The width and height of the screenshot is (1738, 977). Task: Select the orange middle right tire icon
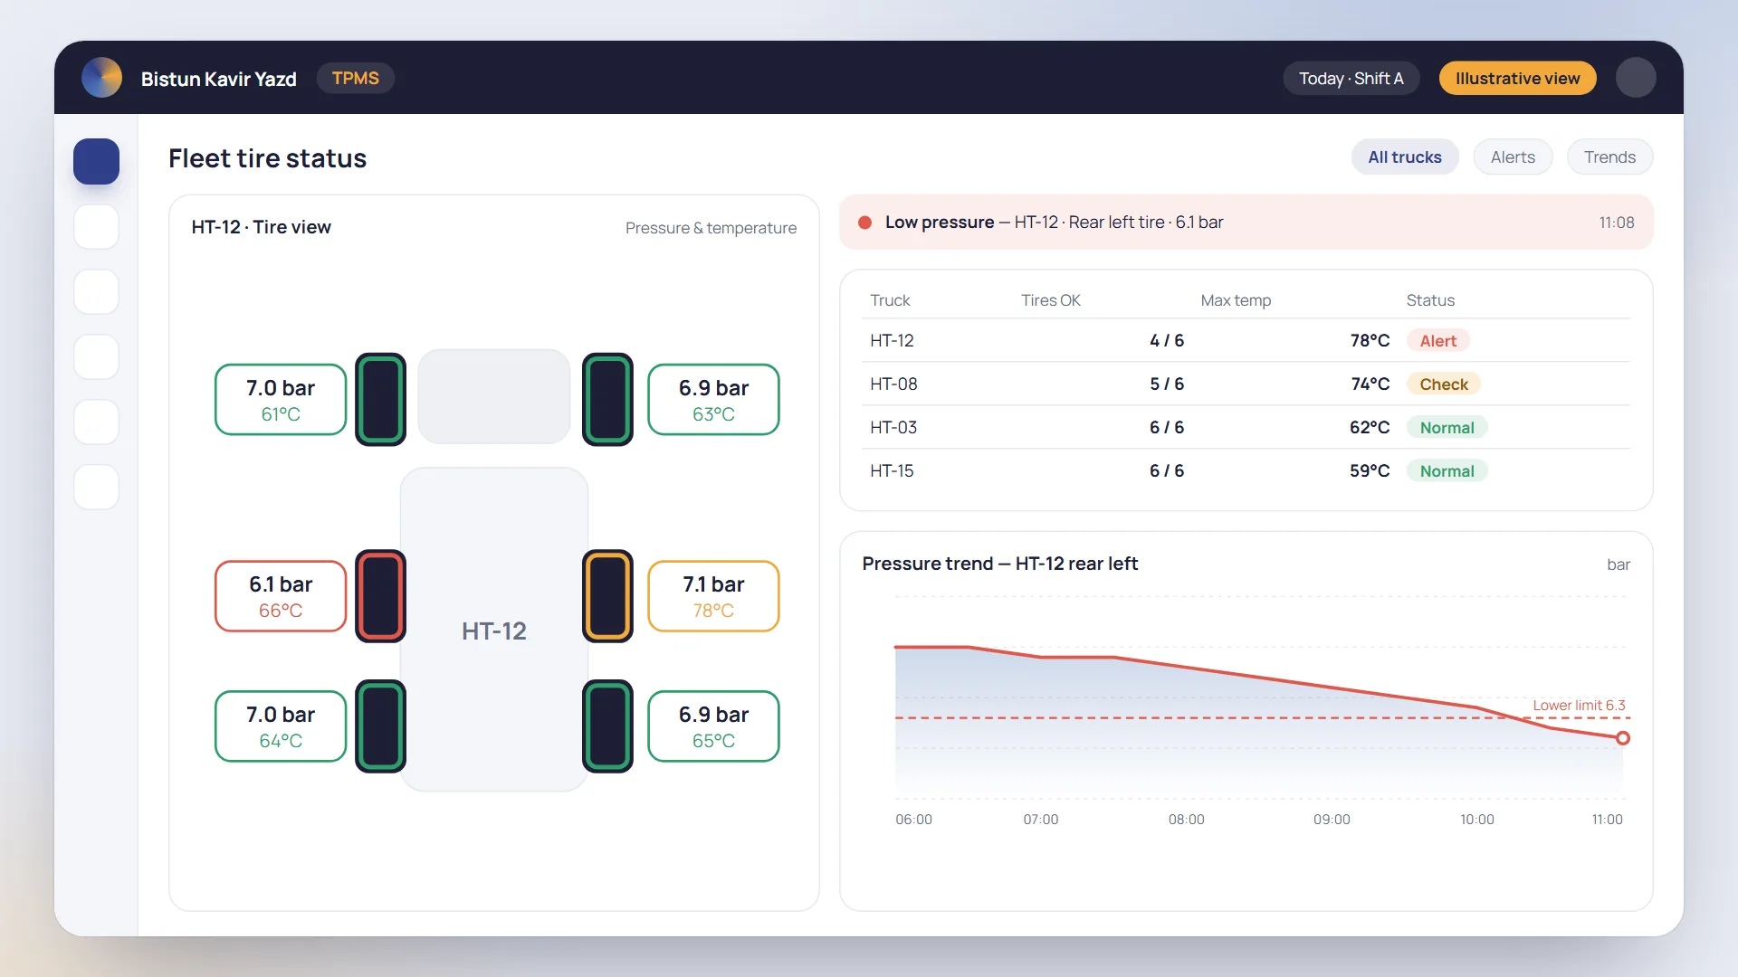607,595
